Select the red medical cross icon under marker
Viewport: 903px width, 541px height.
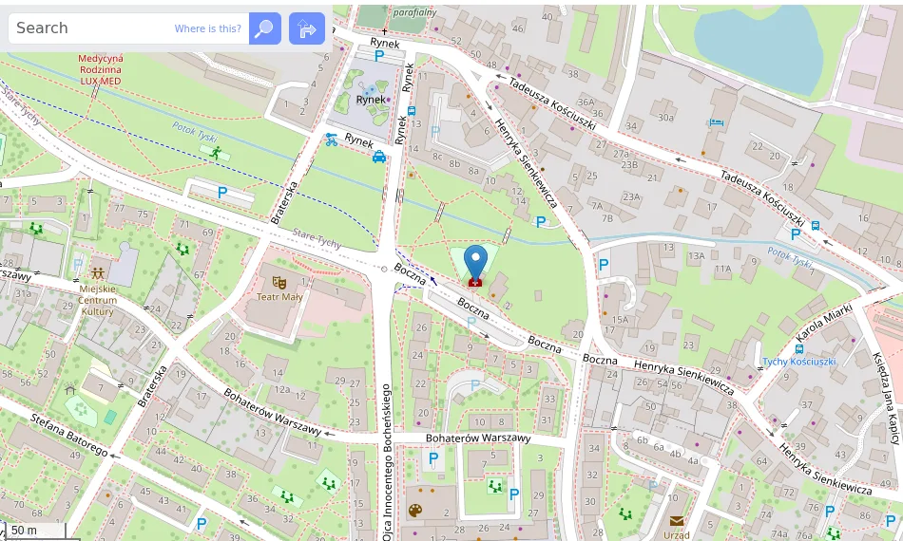(x=475, y=282)
